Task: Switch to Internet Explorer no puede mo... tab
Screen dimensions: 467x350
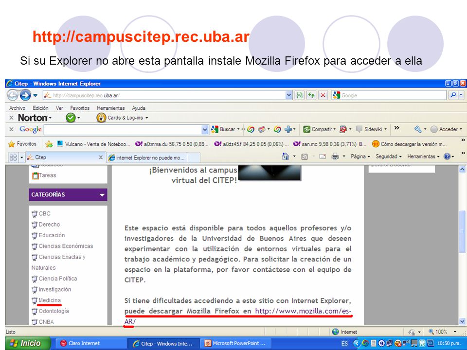Action: pyautogui.click(x=147, y=157)
